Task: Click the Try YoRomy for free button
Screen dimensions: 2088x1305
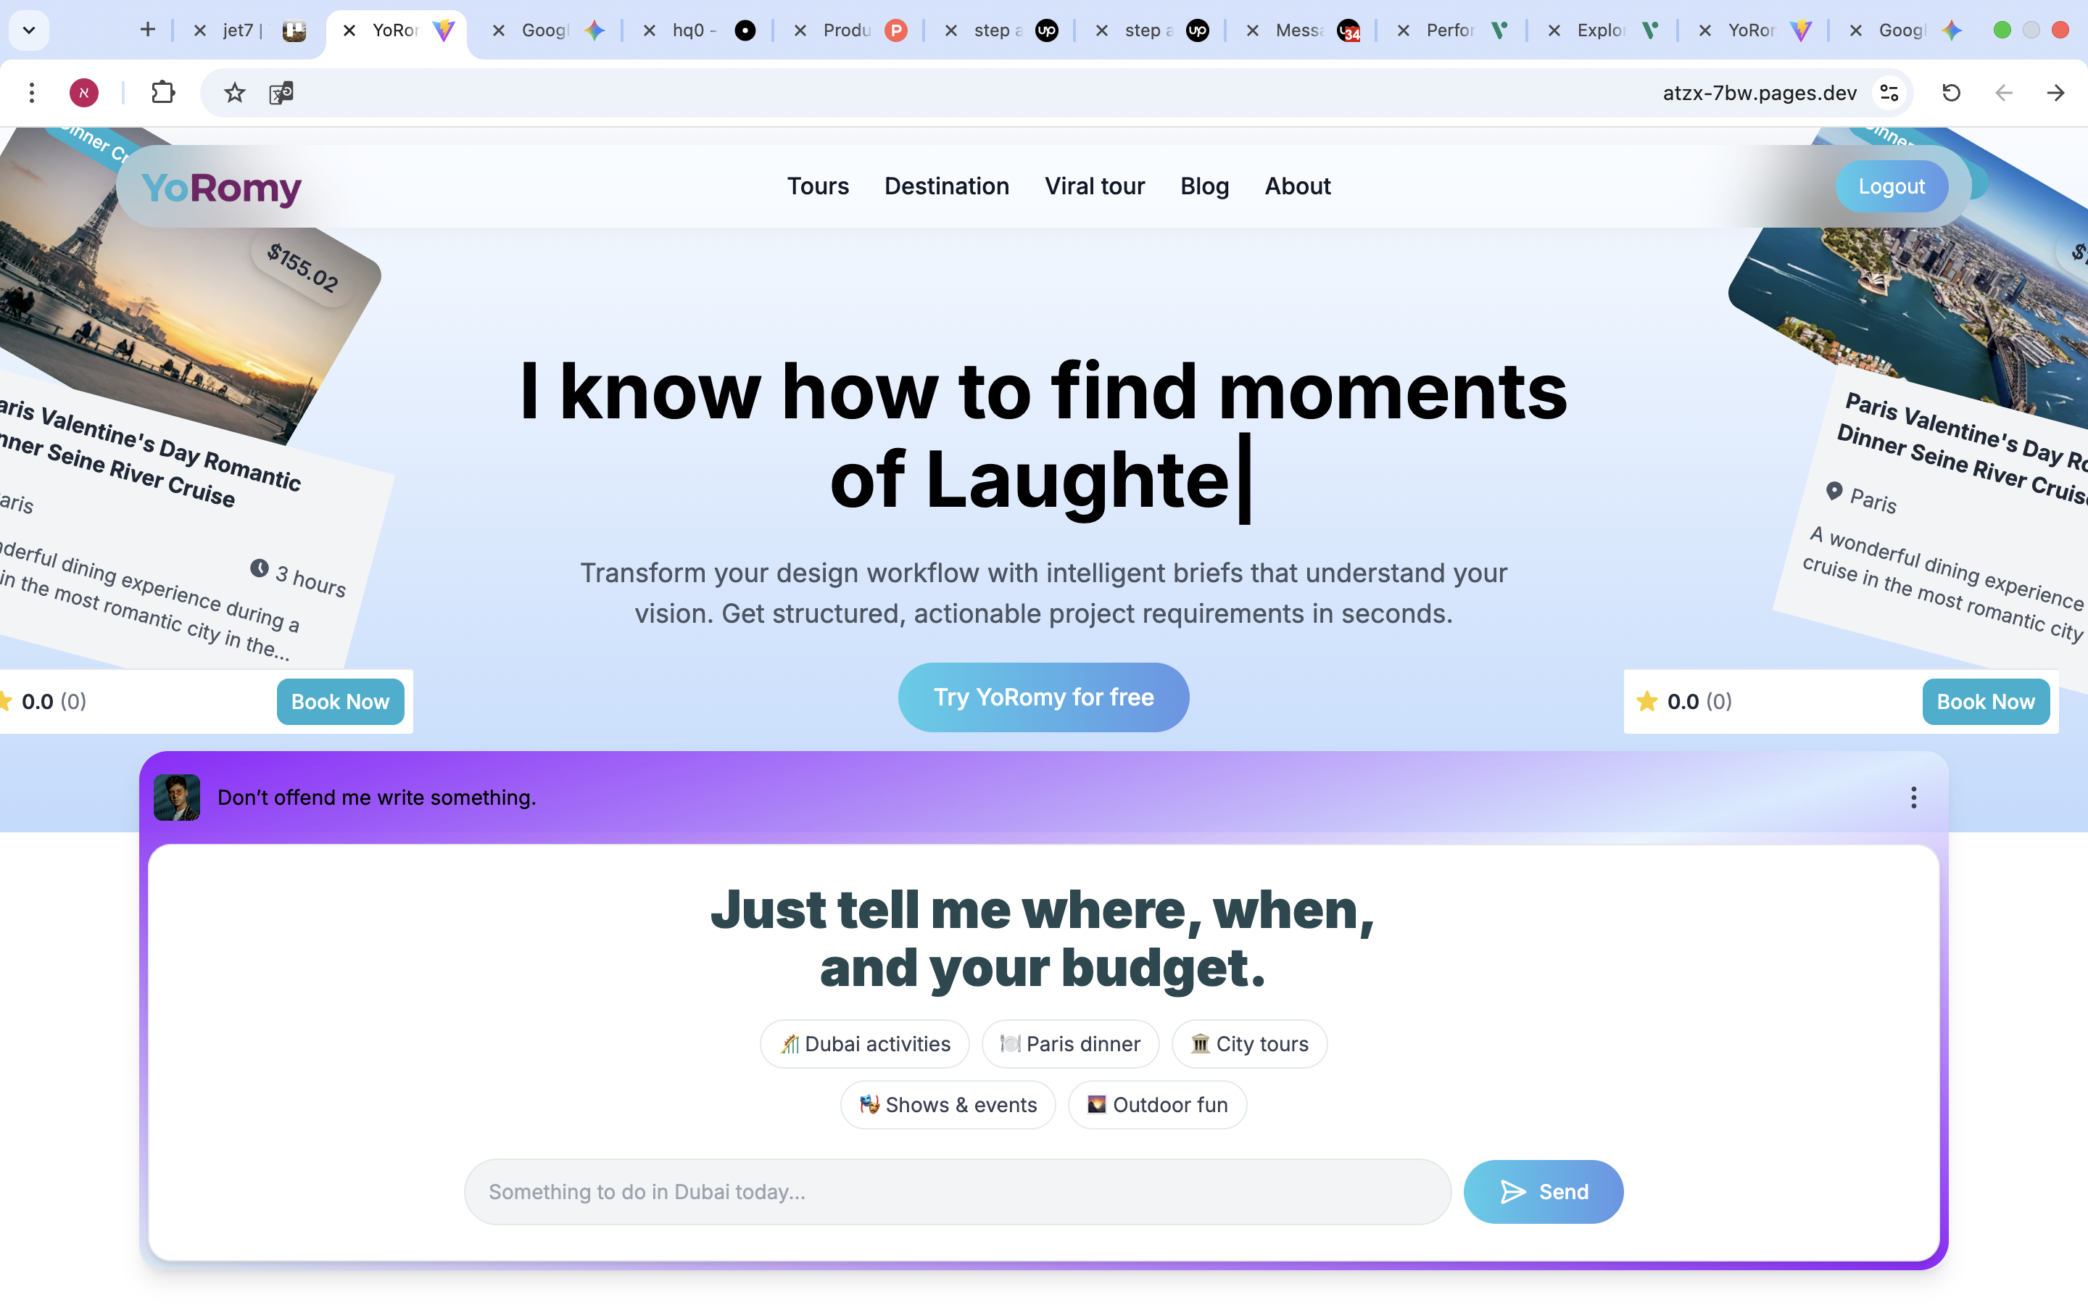Action: tap(1043, 697)
